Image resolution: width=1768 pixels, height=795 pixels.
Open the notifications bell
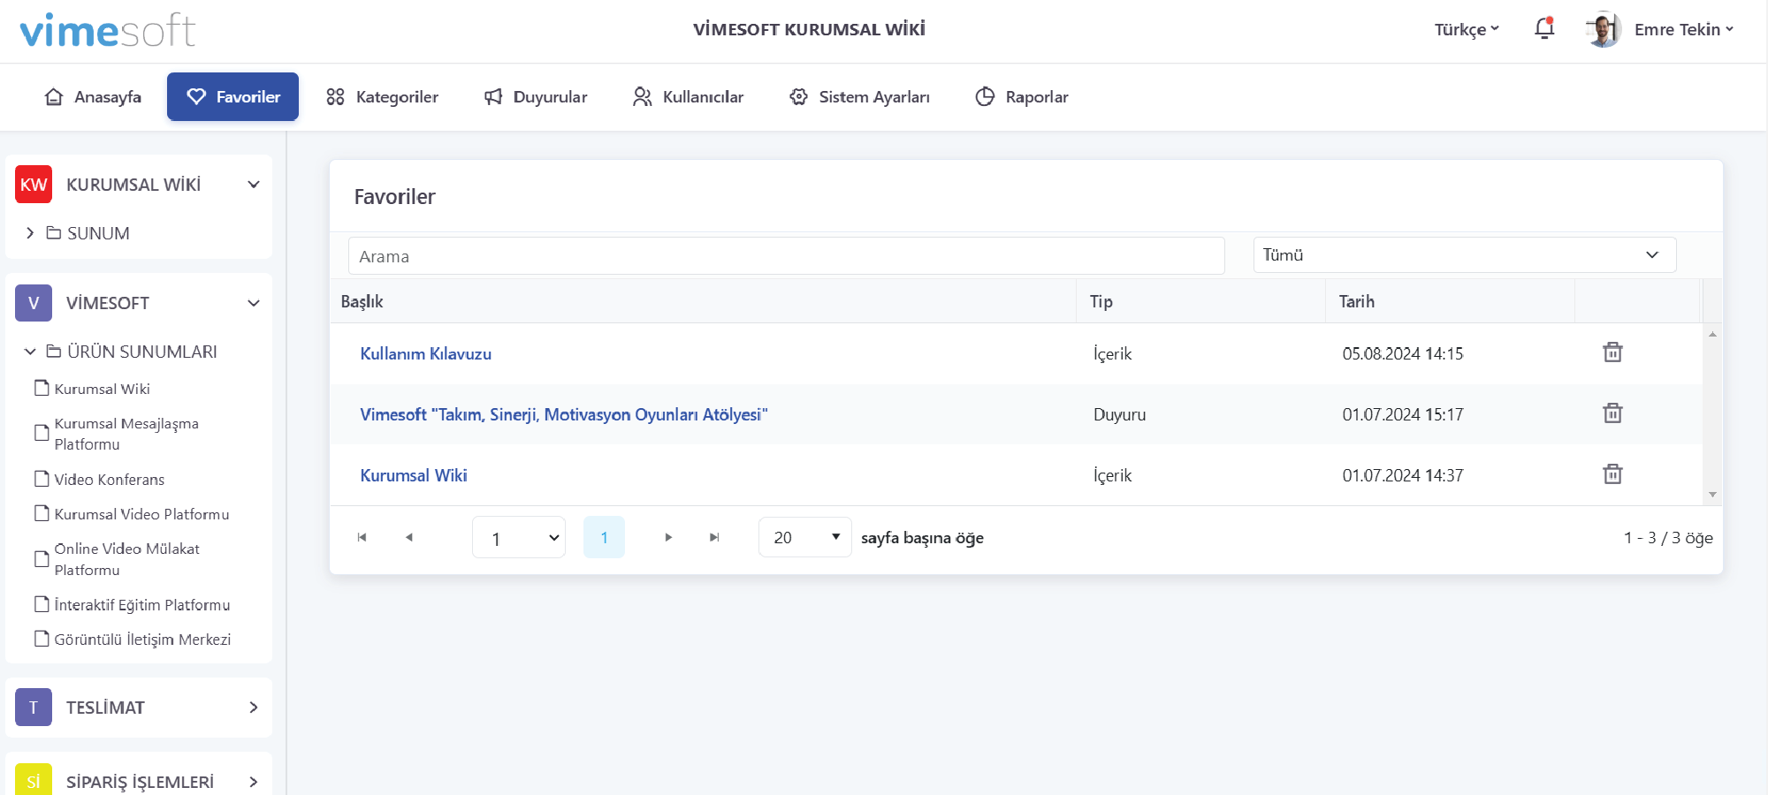click(x=1544, y=29)
